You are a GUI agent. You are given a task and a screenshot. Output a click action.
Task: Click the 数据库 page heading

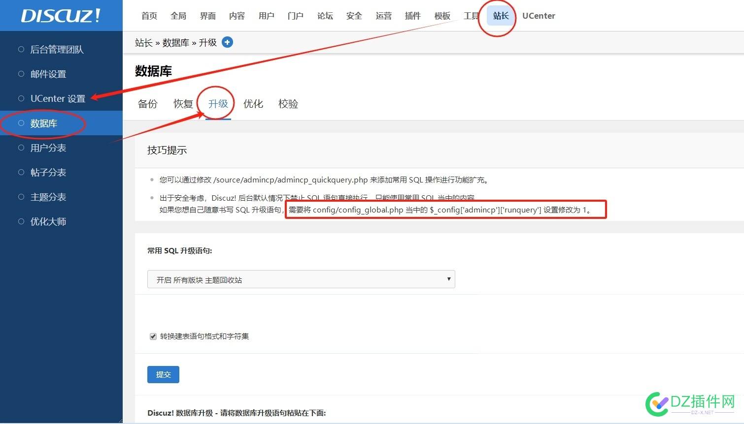click(x=153, y=71)
